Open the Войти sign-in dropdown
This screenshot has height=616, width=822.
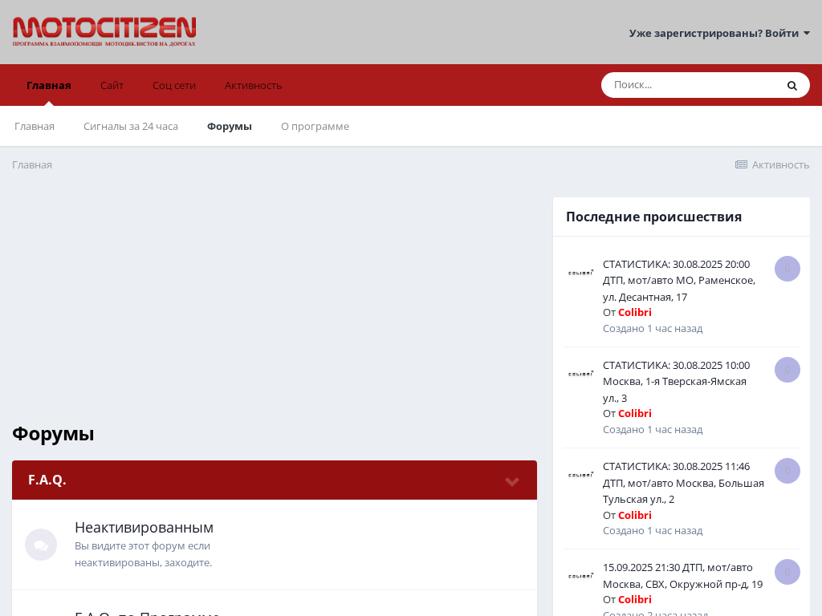pyautogui.click(x=719, y=33)
